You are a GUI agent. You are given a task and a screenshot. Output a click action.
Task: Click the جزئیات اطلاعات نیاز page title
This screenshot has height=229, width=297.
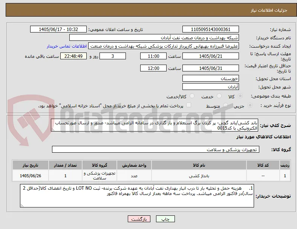269,10
